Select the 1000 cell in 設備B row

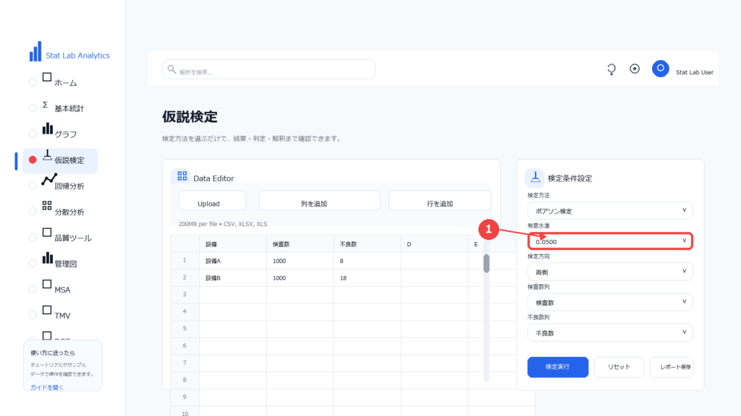(300, 278)
